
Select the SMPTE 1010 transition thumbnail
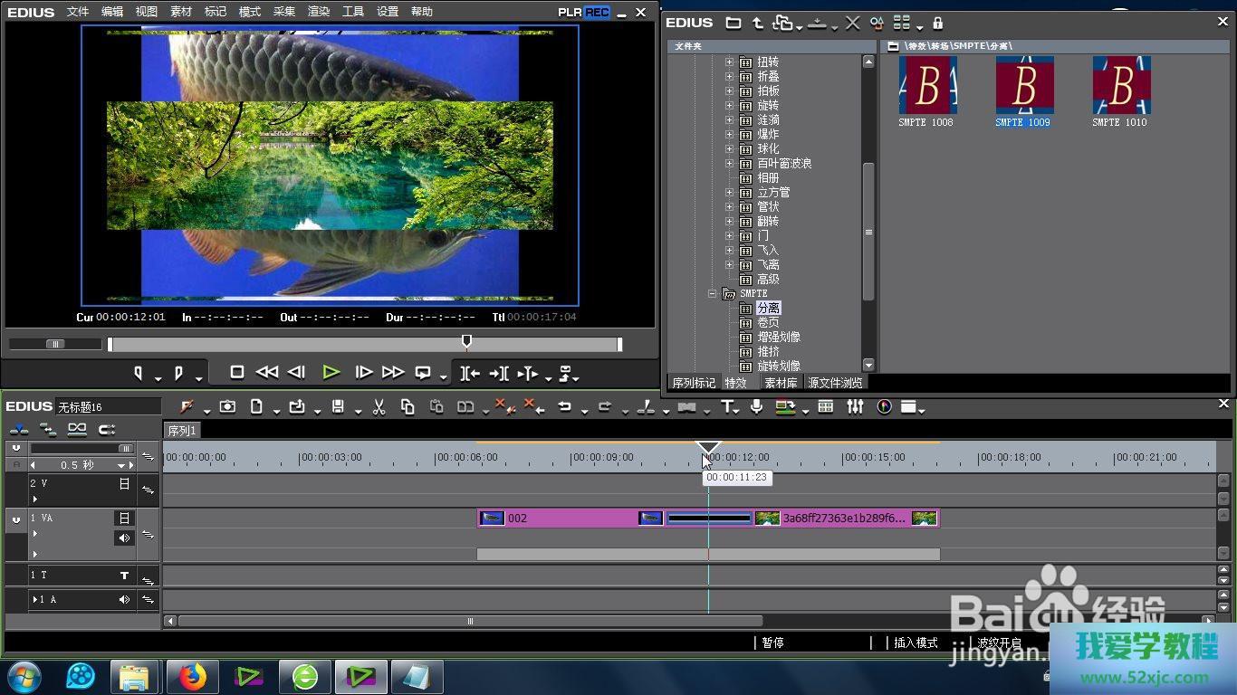click(1121, 85)
